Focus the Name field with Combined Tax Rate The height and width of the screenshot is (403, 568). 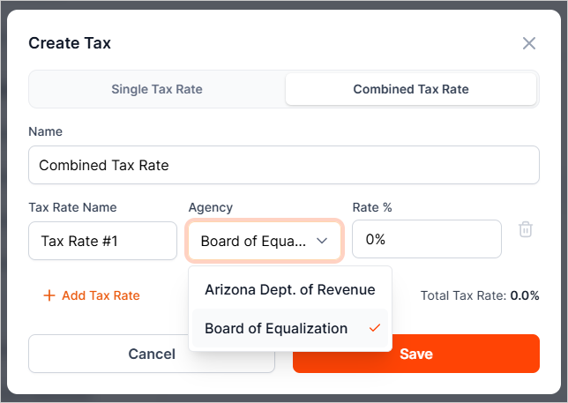click(x=283, y=165)
